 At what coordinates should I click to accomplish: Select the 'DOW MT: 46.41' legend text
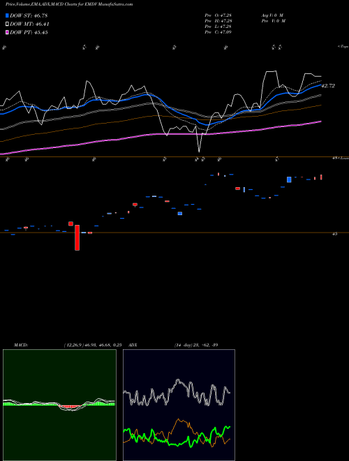[29, 24]
